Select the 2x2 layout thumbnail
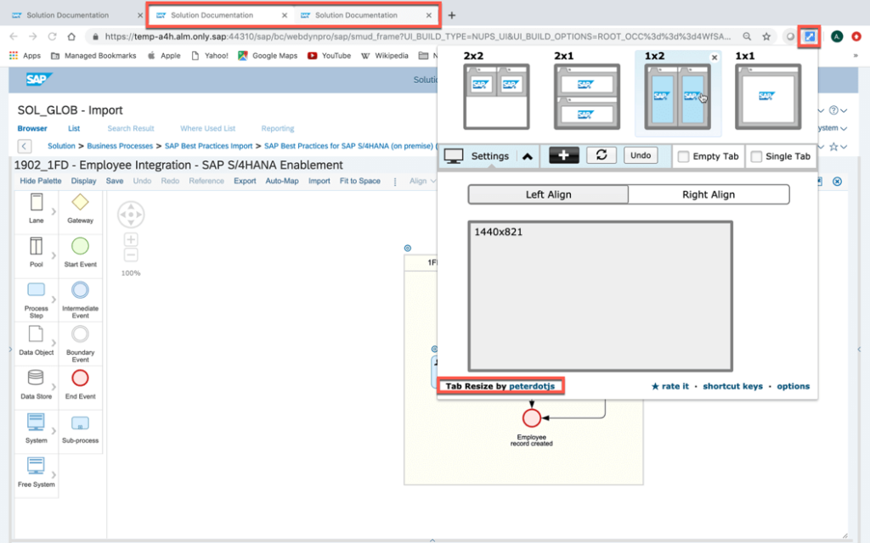 (496, 97)
